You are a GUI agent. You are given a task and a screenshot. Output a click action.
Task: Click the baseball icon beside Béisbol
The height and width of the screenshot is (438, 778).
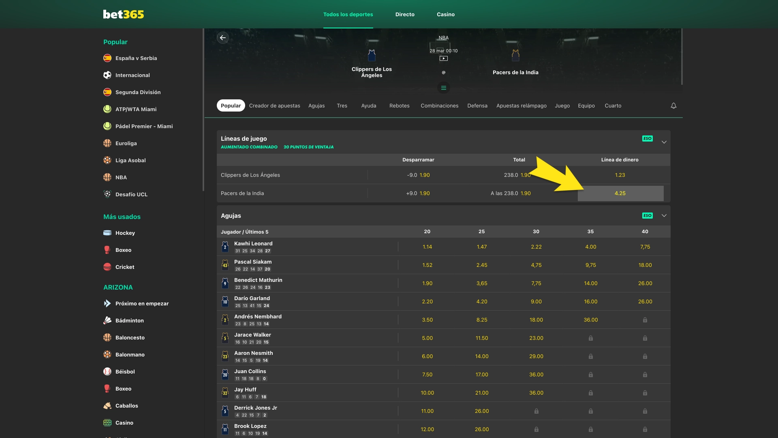coord(107,371)
